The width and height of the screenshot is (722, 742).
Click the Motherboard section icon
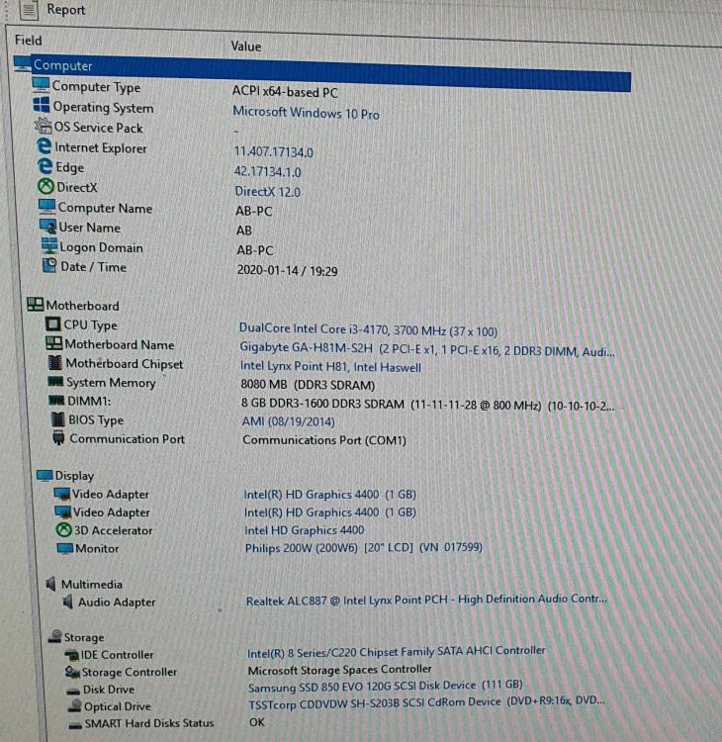pyautogui.click(x=35, y=305)
